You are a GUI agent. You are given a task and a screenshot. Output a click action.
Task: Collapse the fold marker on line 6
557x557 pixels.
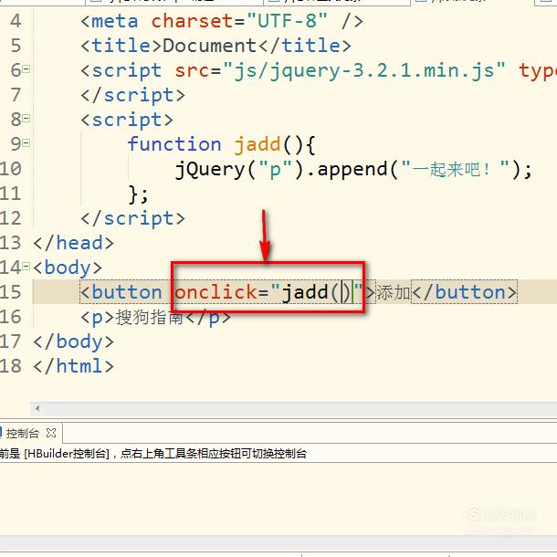click(26, 68)
